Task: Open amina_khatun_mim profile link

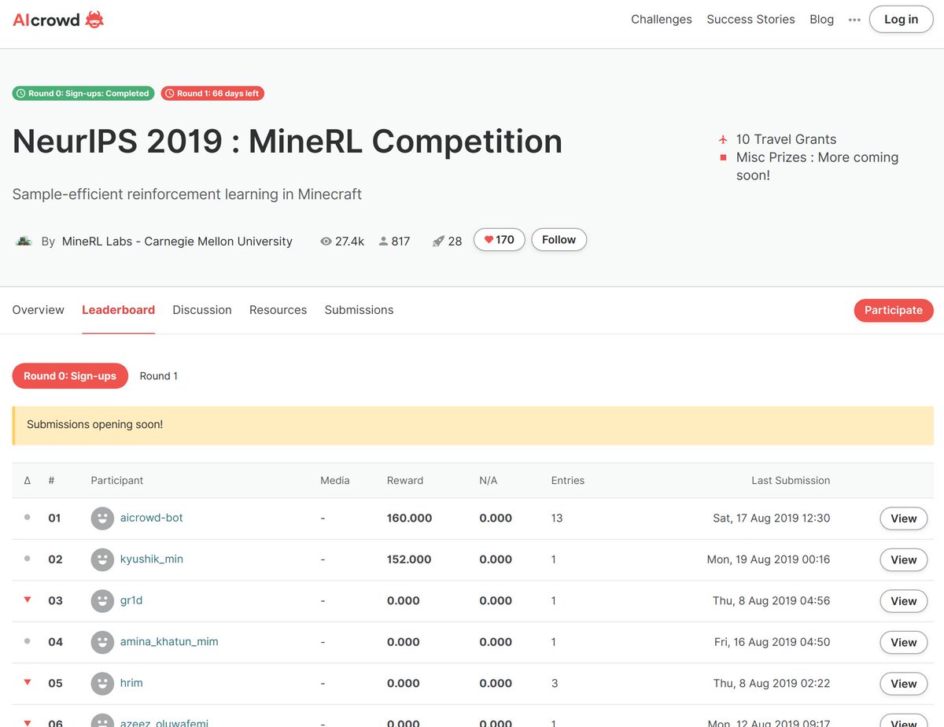Action: 169,642
